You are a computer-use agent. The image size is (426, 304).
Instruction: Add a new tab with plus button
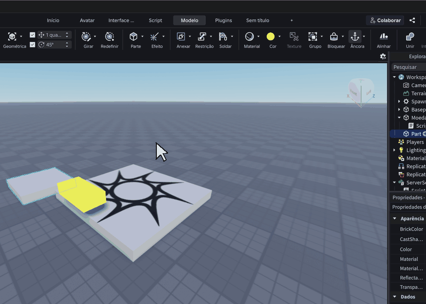(291, 20)
